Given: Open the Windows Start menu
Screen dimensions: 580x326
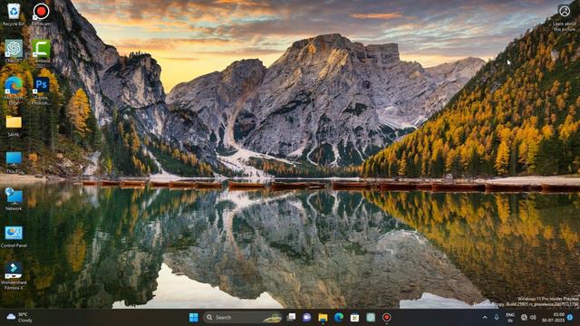Looking at the screenshot, I should 193,318.
